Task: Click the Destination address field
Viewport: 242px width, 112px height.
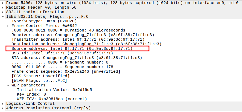Action: (86, 44)
